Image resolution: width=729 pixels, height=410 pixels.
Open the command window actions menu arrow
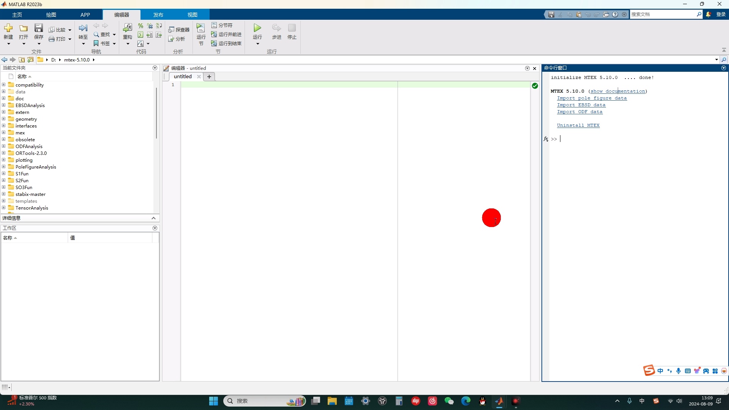tap(724, 68)
